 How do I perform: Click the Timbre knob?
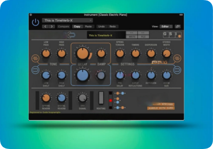tap(135, 53)
